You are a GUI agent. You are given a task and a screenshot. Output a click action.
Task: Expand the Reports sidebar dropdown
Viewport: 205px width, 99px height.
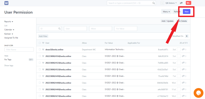[x=9, y=22]
